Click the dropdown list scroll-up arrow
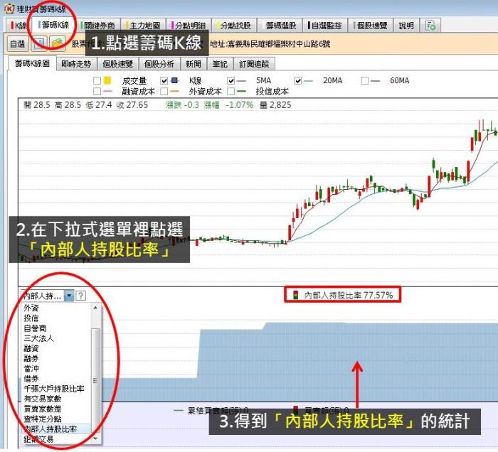This screenshot has height=452, width=498. pyautogui.click(x=95, y=308)
